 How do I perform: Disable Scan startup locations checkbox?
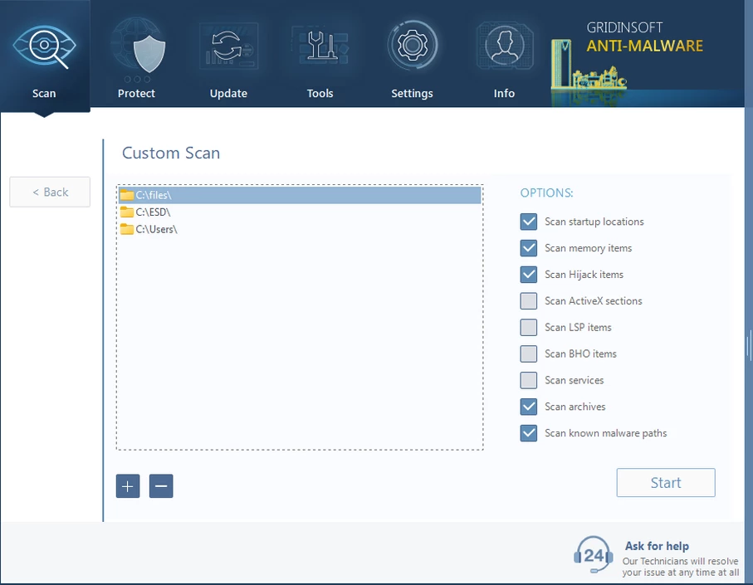coord(529,222)
